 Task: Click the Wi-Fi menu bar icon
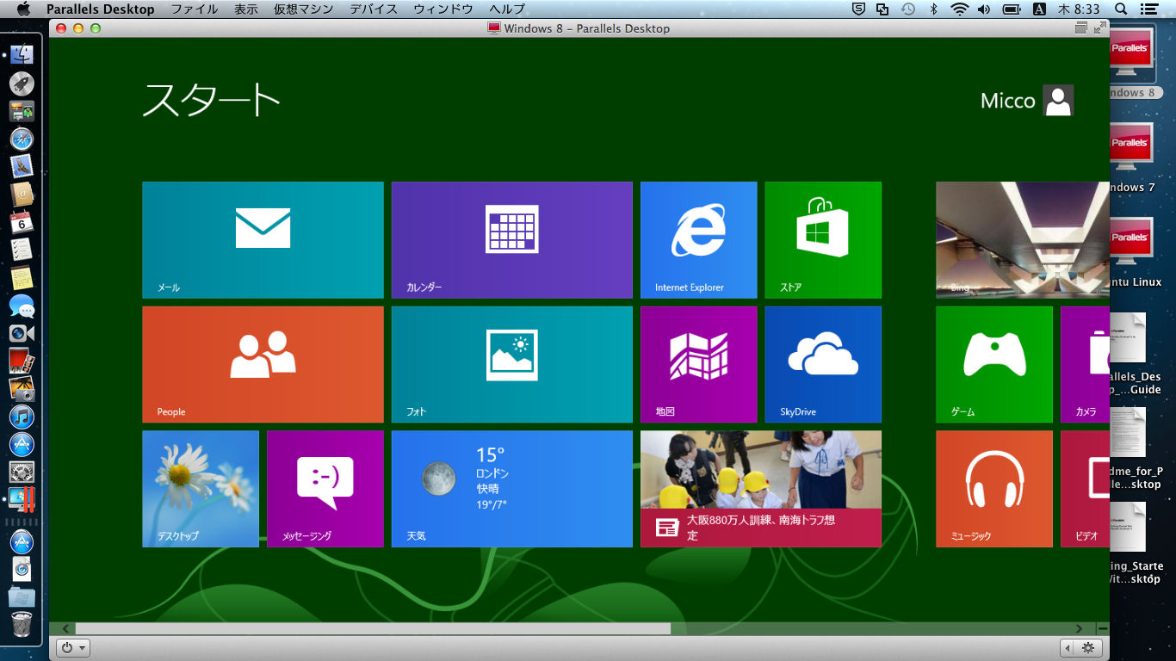click(x=959, y=9)
